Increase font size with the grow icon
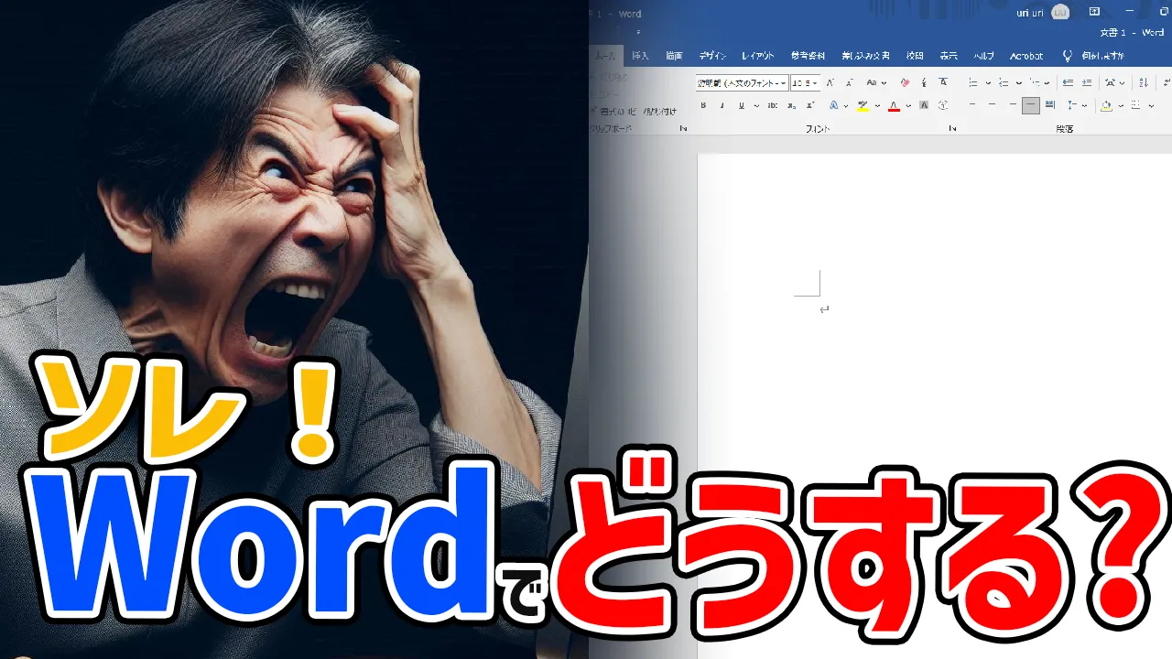 830,83
